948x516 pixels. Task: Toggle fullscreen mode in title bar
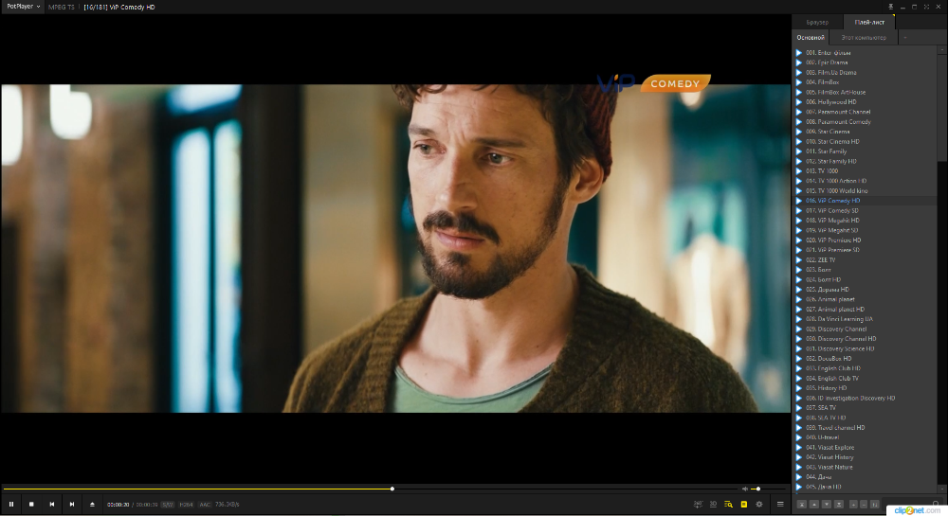coord(925,7)
